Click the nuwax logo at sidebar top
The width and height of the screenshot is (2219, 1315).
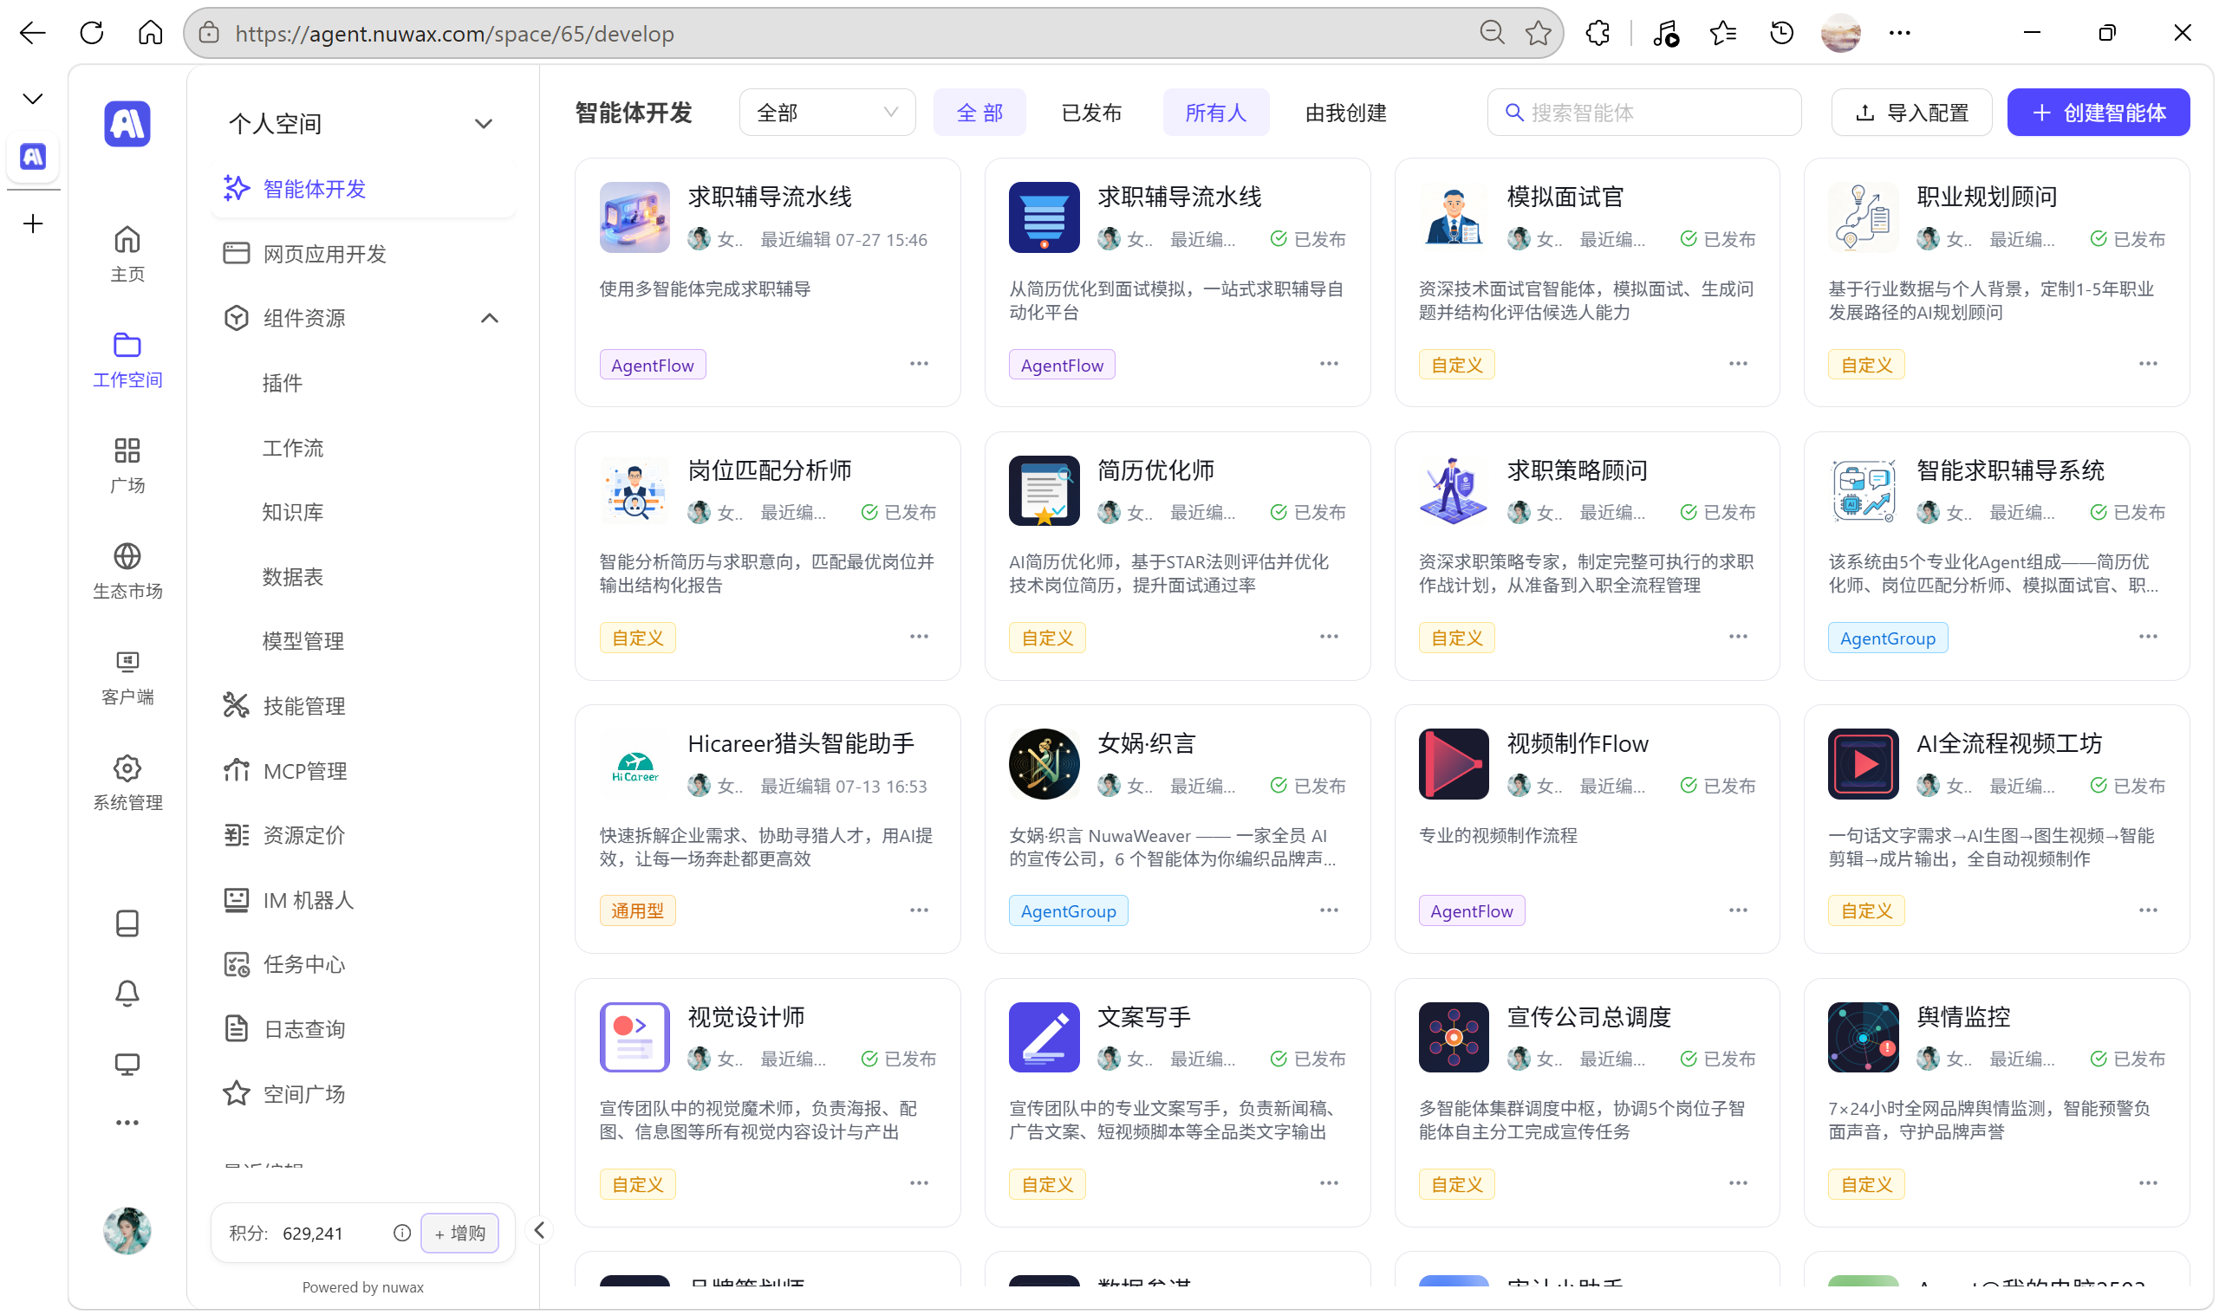[x=127, y=123]
